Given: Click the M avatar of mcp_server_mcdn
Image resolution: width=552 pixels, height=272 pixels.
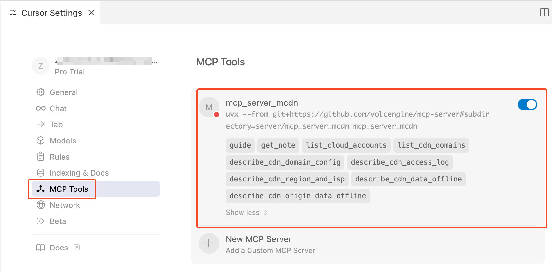Looking at the screenshot, I should [x=209, y=107].
